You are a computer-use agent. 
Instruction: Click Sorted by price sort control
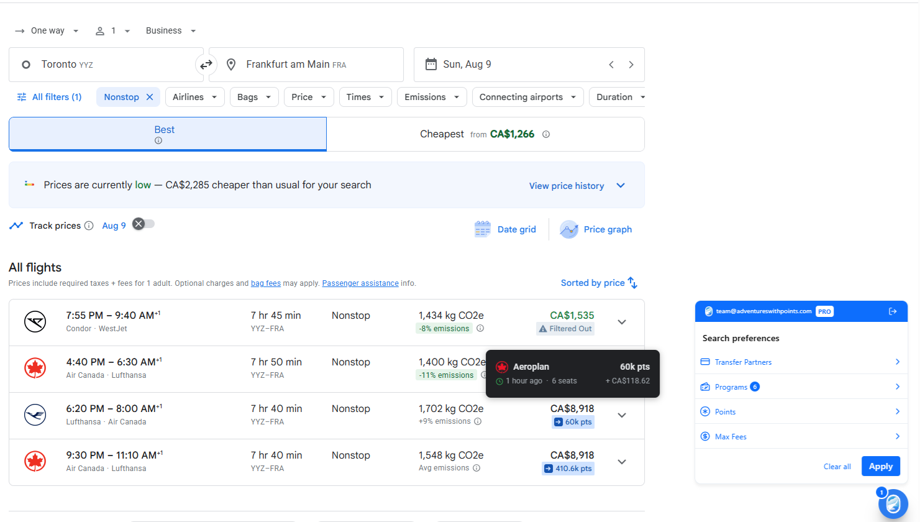pos(599,283)
